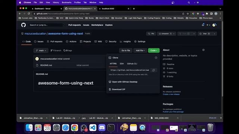Open the repo Pull requests tab

55,41
